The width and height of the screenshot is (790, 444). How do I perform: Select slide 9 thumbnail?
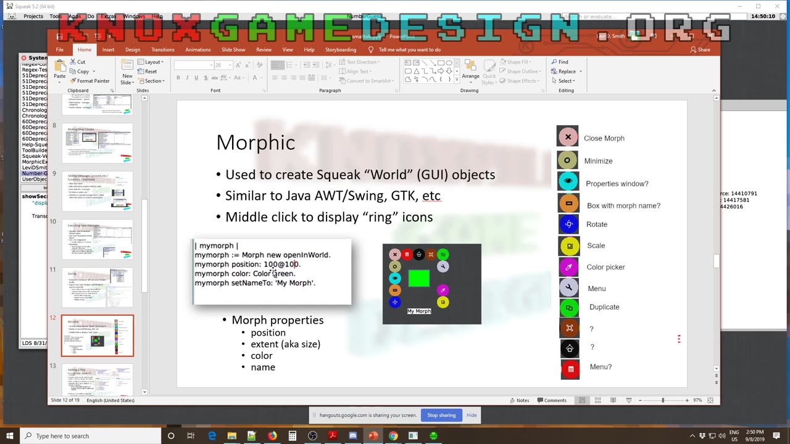point(97,192)
